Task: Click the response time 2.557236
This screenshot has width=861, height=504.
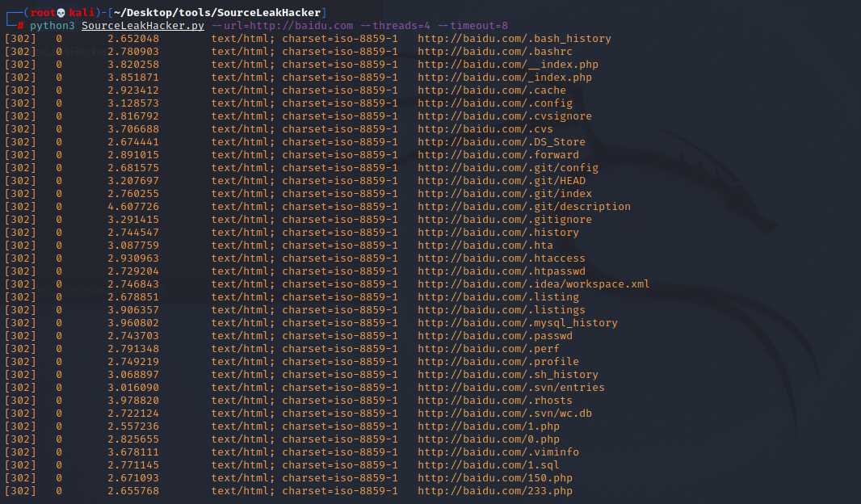Action: pos(133,426)
